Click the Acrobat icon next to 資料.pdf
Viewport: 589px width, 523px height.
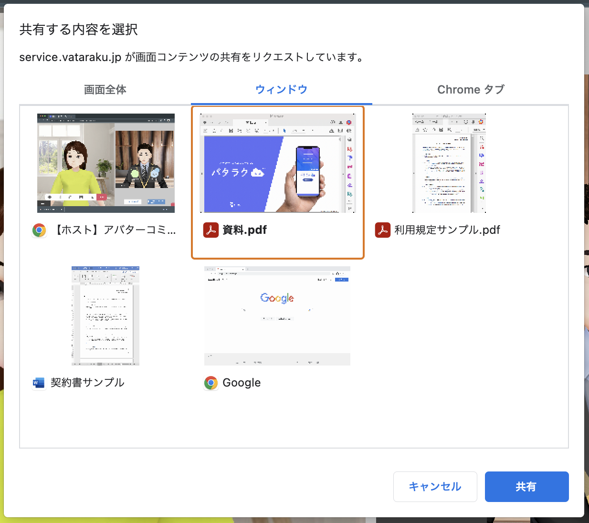tap(211, 230)
